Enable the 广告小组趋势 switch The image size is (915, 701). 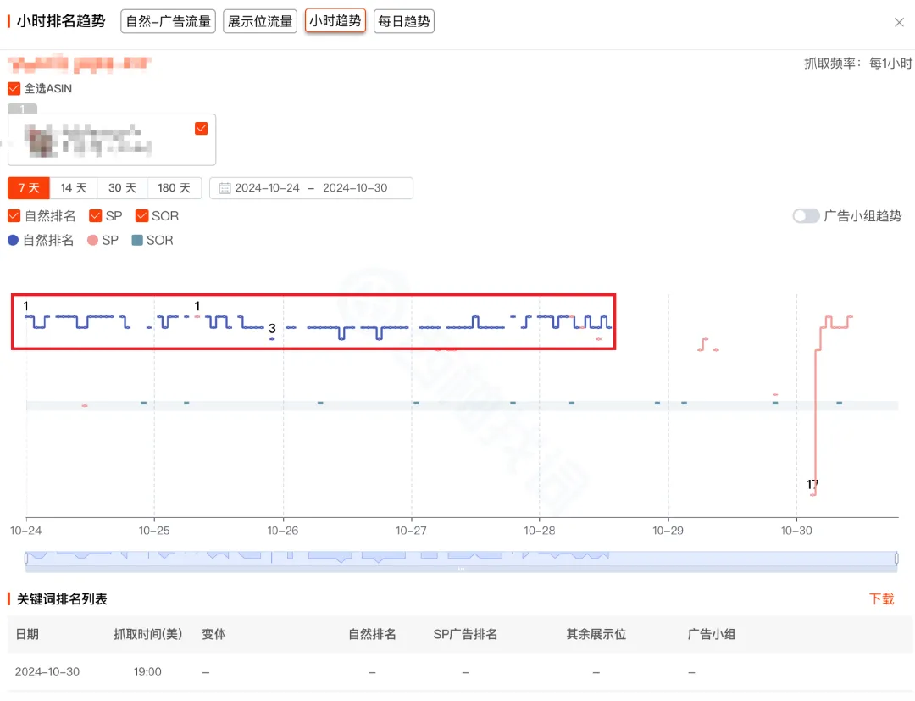[x=806, y=216]
